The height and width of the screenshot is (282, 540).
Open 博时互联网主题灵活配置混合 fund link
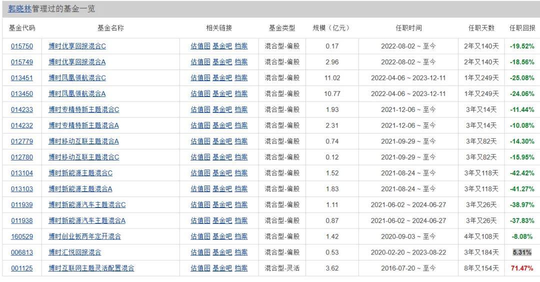point(91,268)
